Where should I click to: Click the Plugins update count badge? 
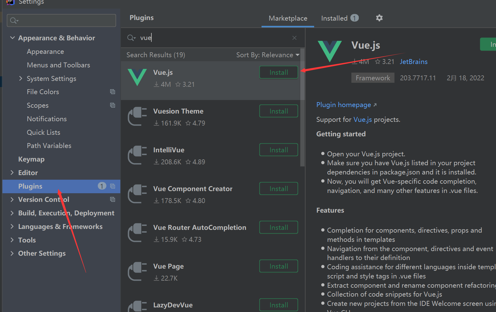pyautogui.click(x=102, y=186)
